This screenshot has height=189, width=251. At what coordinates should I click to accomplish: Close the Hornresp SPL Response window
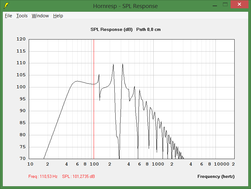click(x=239, y=4)
